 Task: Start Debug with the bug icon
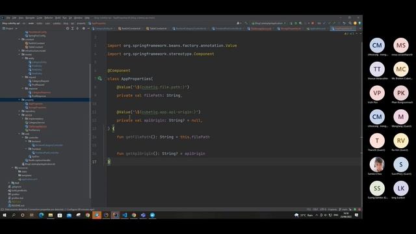tap(296, 23)
